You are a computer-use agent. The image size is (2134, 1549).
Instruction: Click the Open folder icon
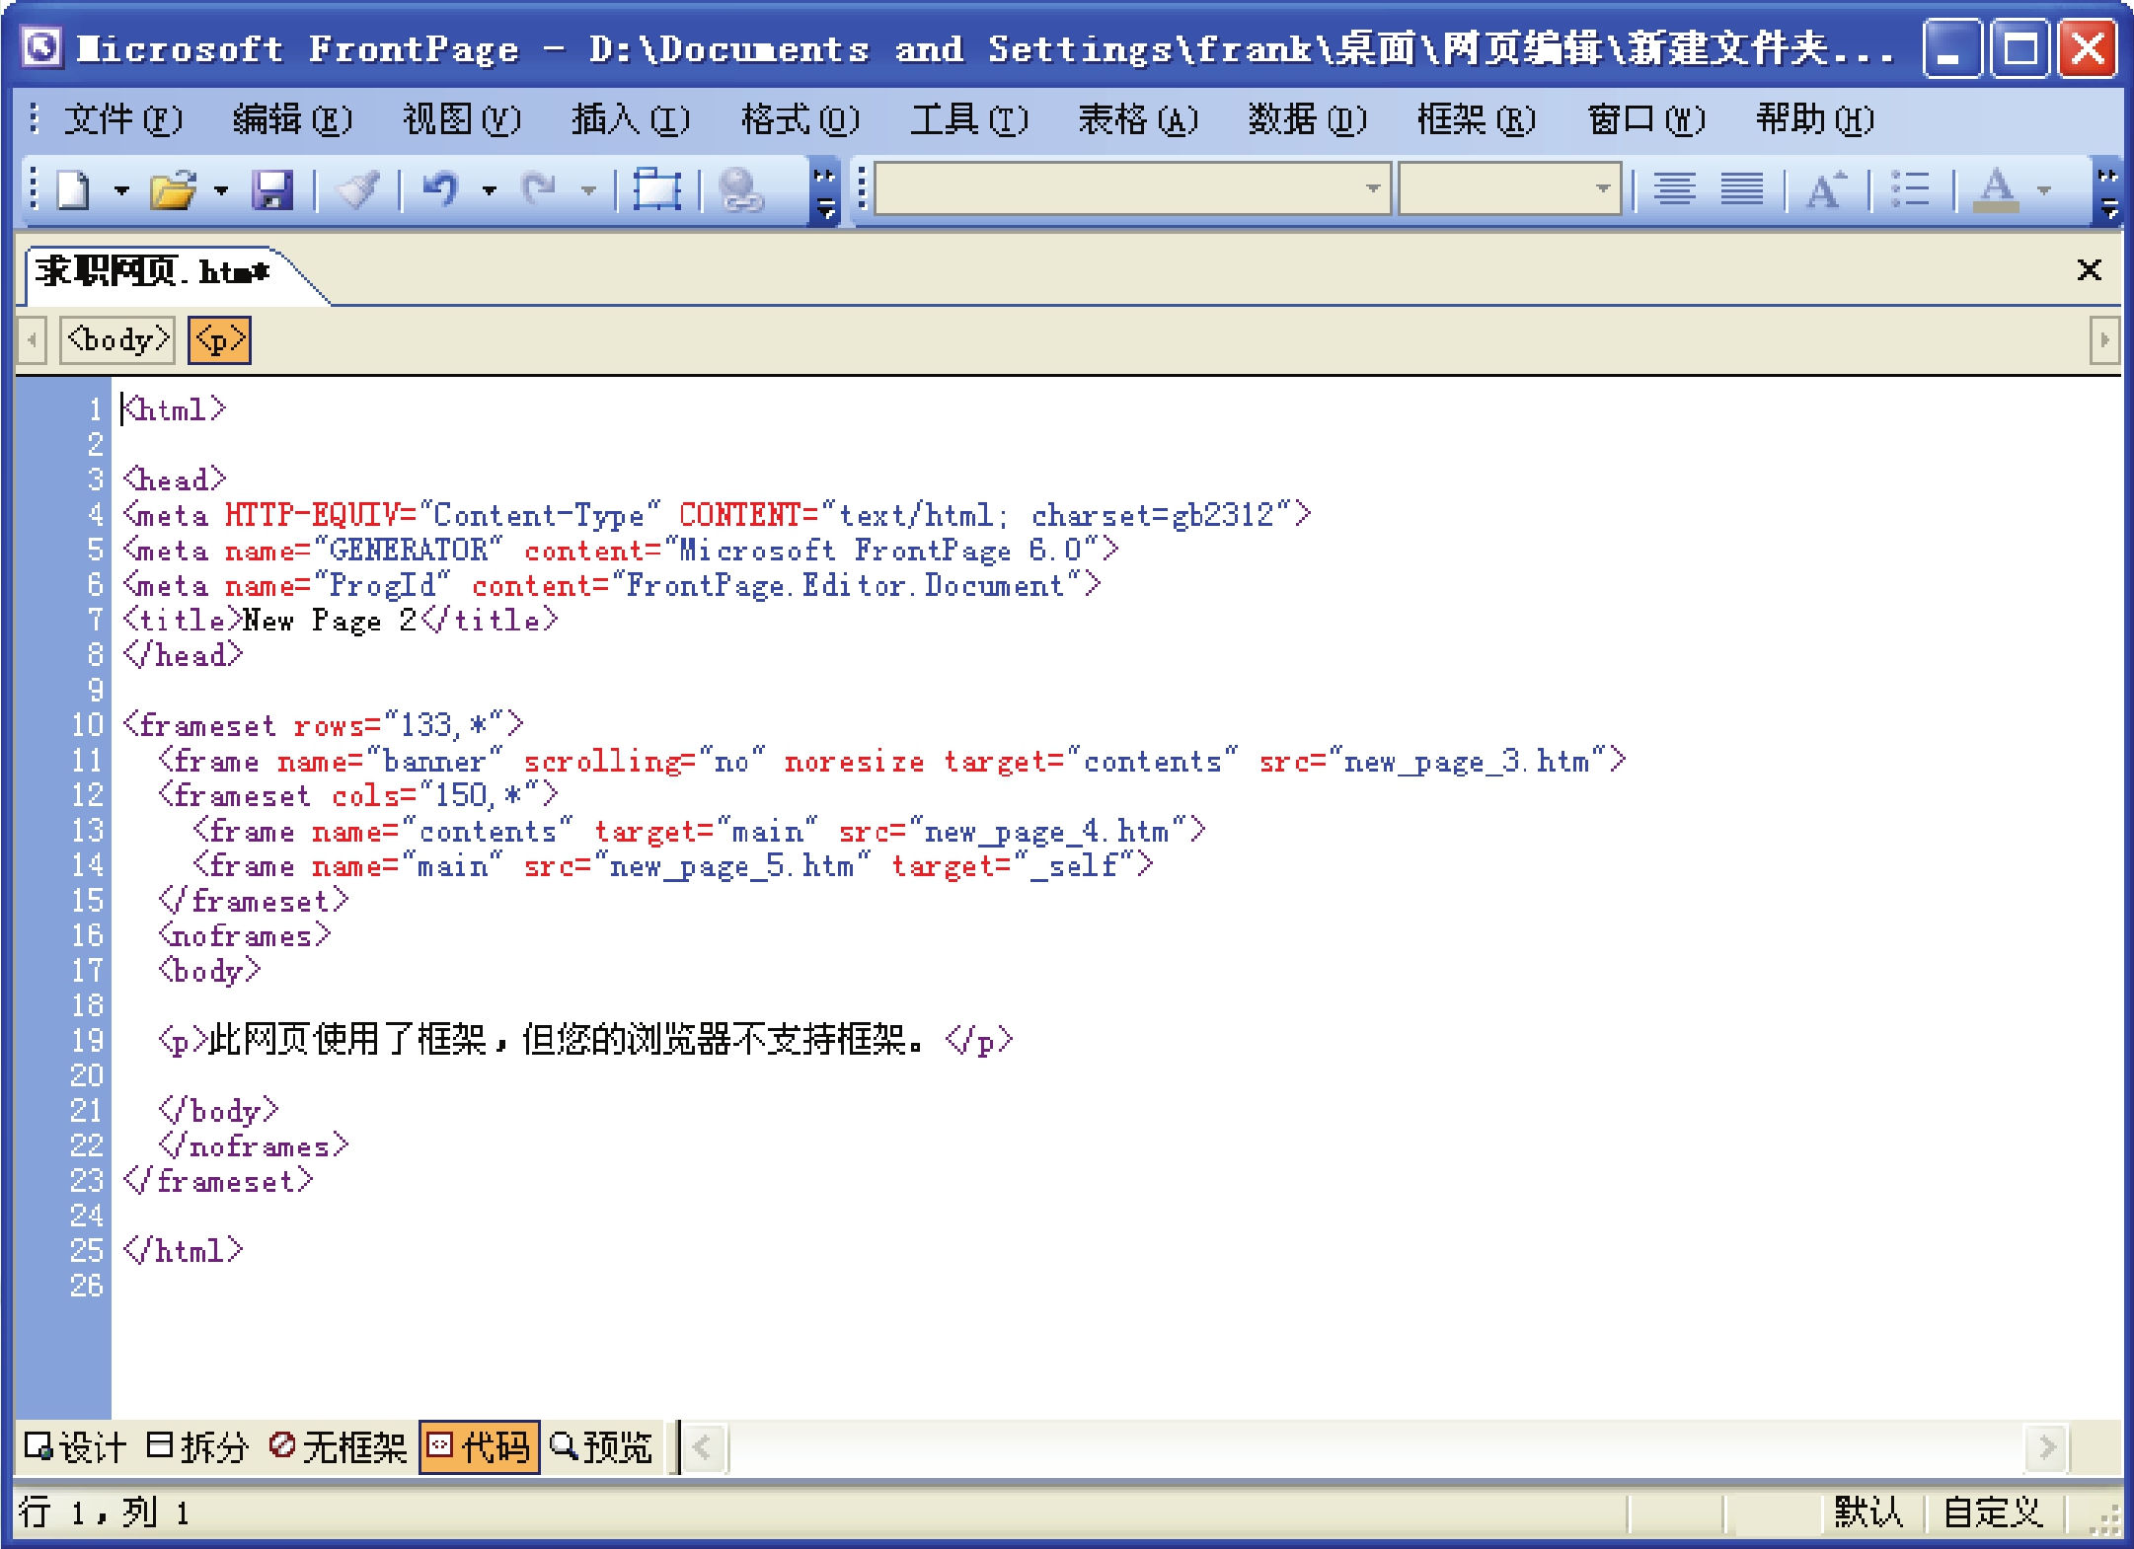coord(173,189)
